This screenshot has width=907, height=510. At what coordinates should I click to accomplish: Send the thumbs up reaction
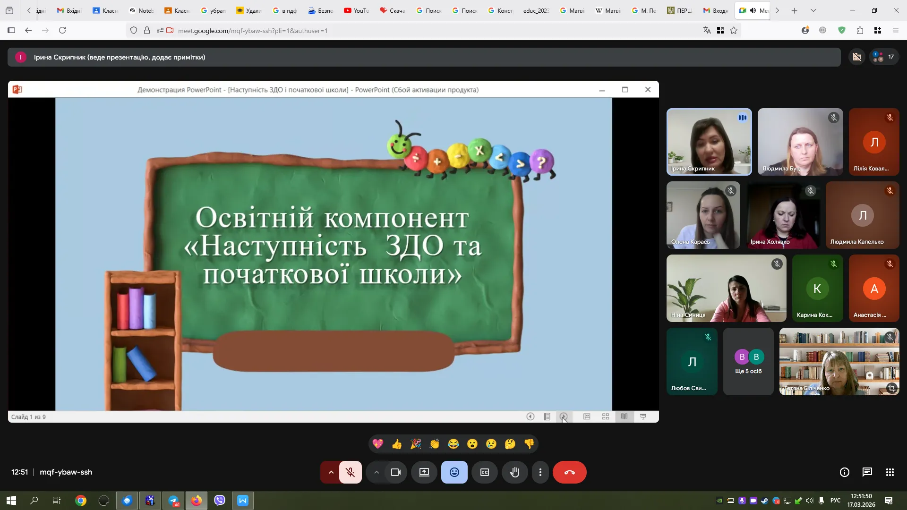396,444
